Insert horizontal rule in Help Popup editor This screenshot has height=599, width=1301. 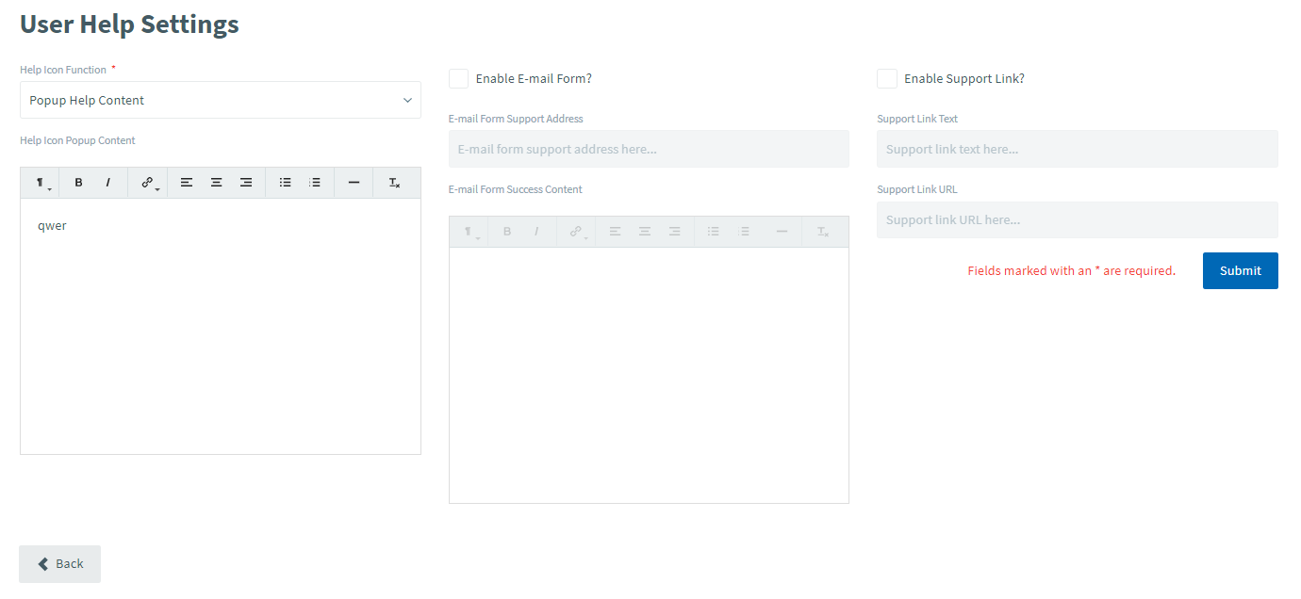(354, 183)
